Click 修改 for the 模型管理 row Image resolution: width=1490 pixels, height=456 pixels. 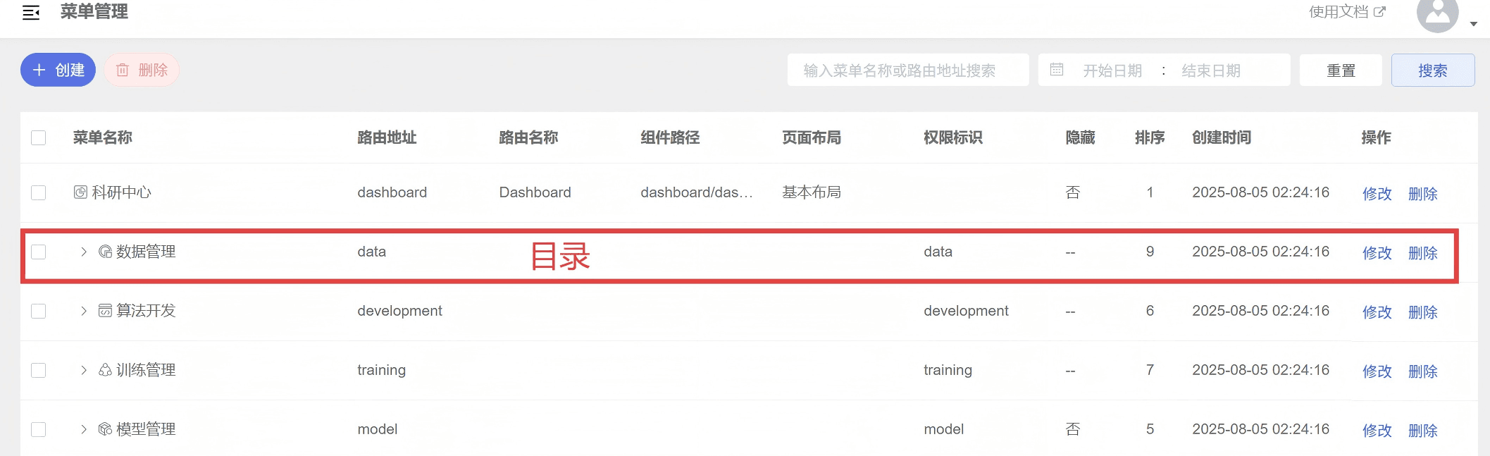pos(1377,431)
